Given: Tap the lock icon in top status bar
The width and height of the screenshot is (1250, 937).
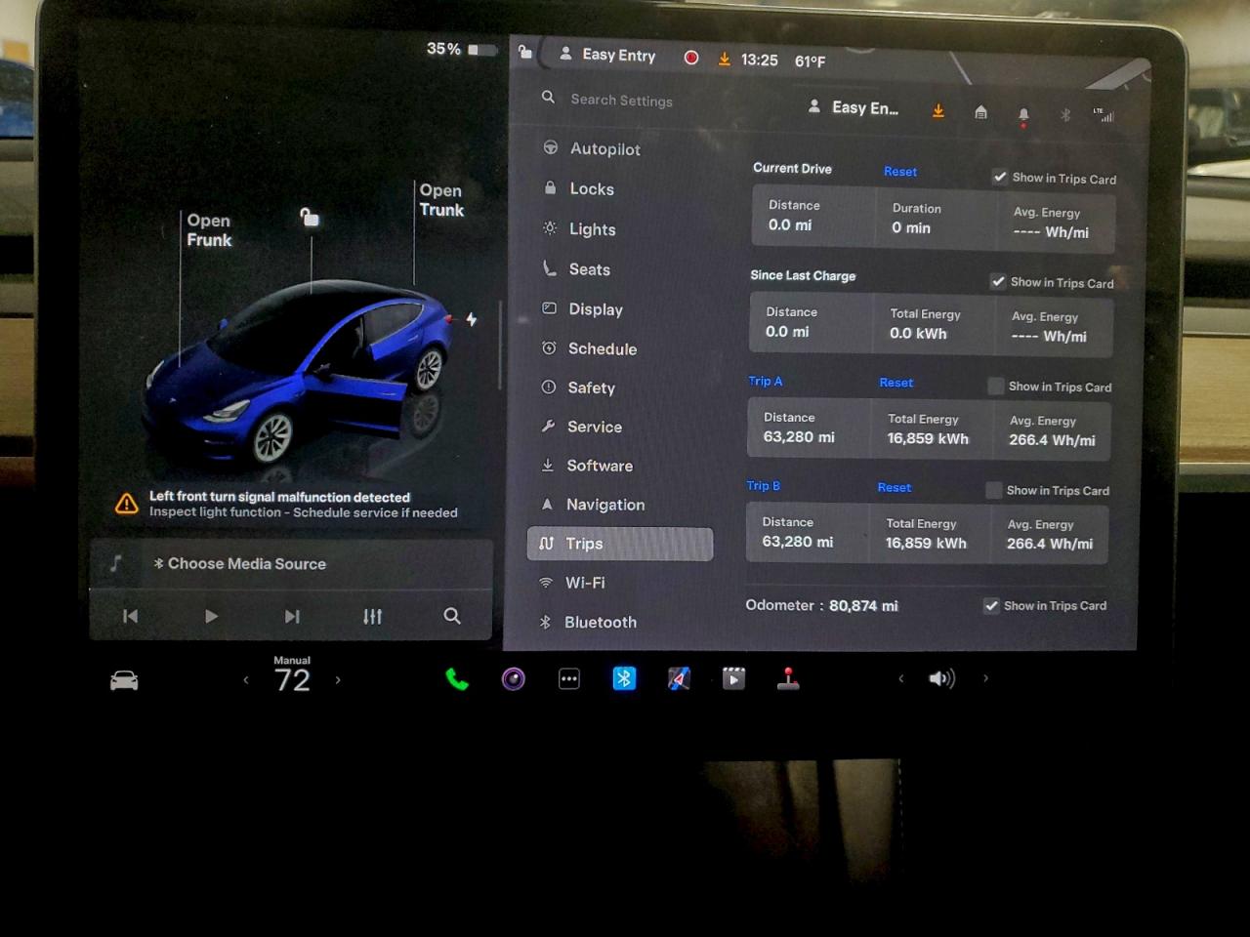Looking at the screenshot, I should [x=525, y=53].
